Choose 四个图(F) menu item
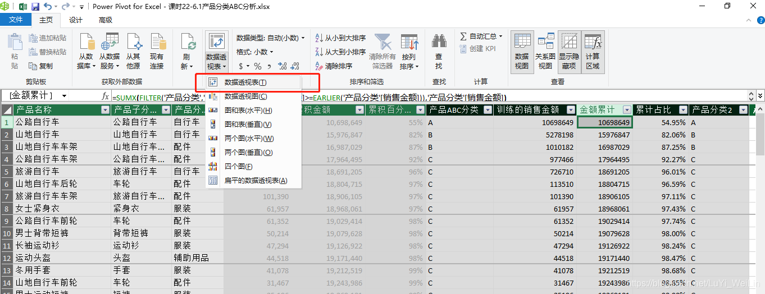Screen dimensions: 765x294 click(x=253, y=166)
